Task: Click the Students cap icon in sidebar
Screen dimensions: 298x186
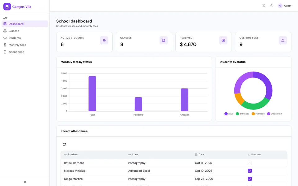Action: [5, 38]
